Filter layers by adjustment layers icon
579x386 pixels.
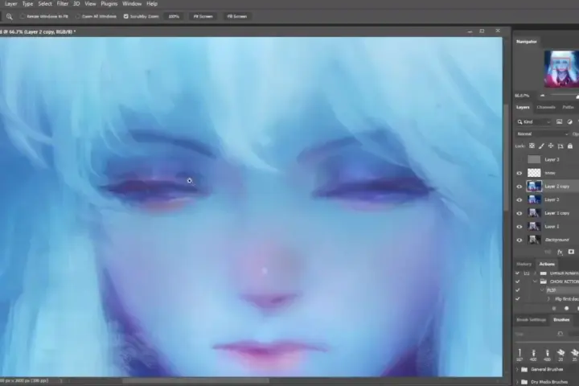[x=570, y=121]
